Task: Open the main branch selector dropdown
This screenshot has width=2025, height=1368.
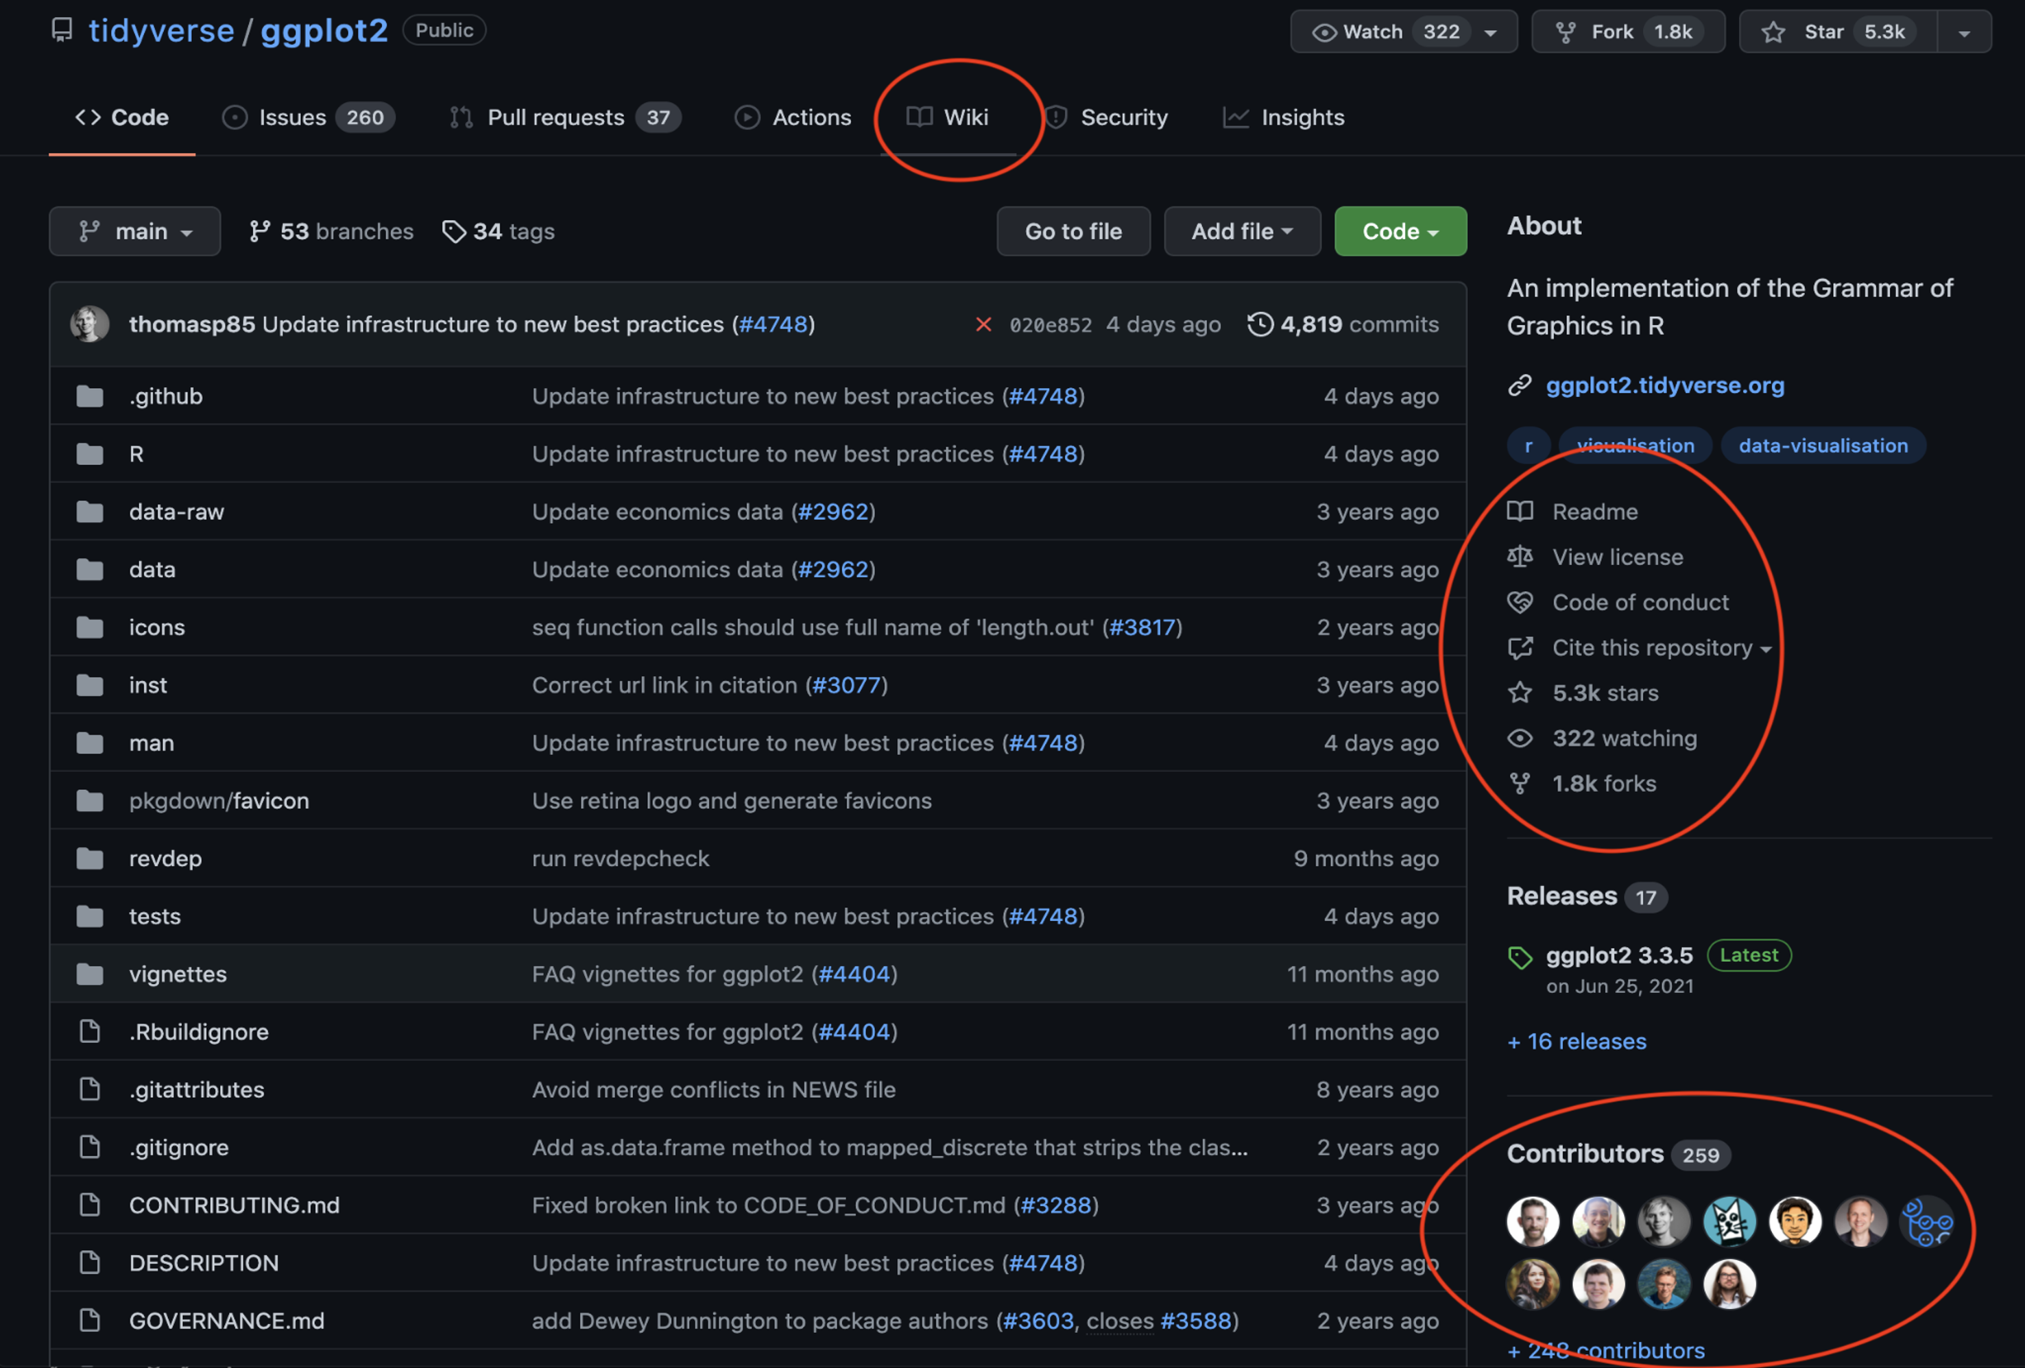Action: pyautogui.click(x=135, y=231)
